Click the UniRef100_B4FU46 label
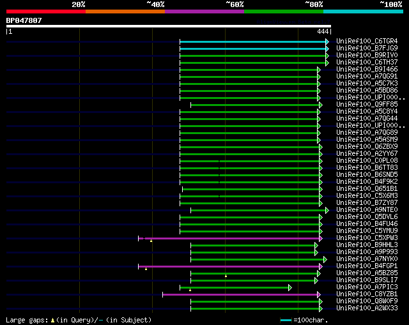Screen dimensions: 409x325 coord(367,224)
